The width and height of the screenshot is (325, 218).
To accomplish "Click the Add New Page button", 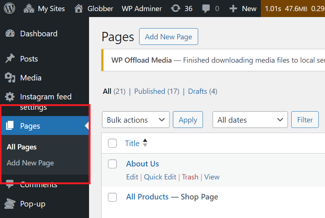I will pyautogui.click(x=168, y=36).
